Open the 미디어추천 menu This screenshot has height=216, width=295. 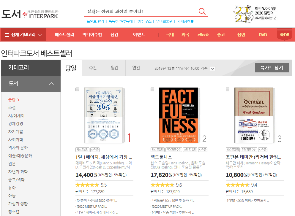pos(92,34)
